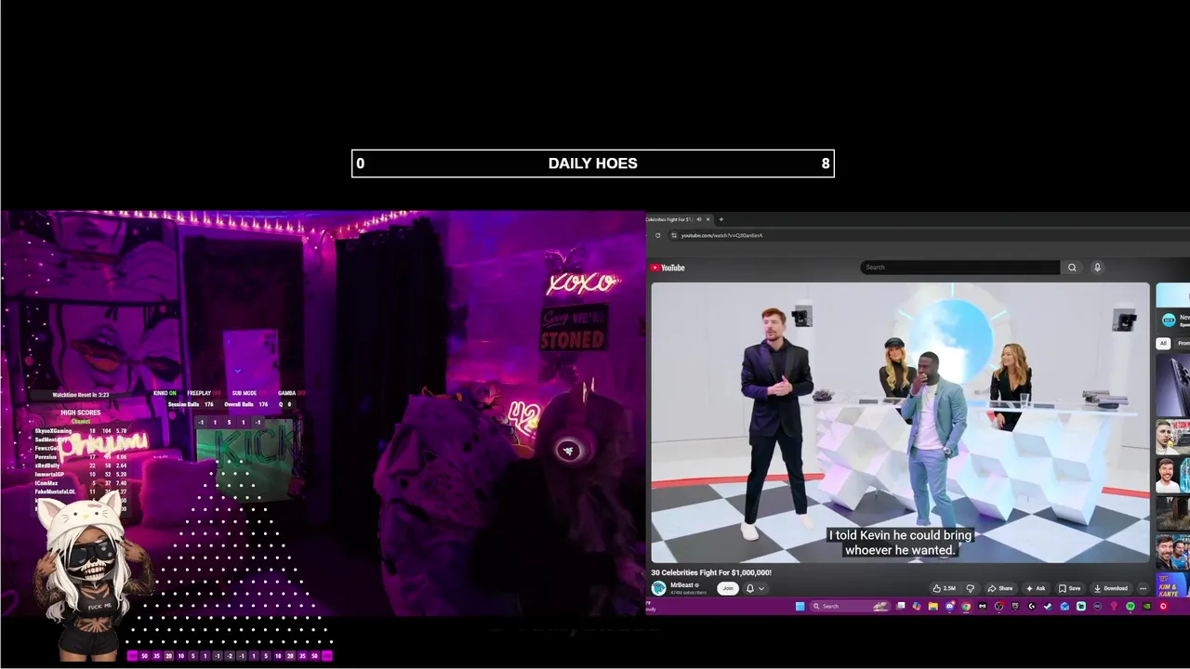The width and height of the screenshot is (1190, 669).
Task: Open a new browser tab
Action: click(x=721, y=219)
